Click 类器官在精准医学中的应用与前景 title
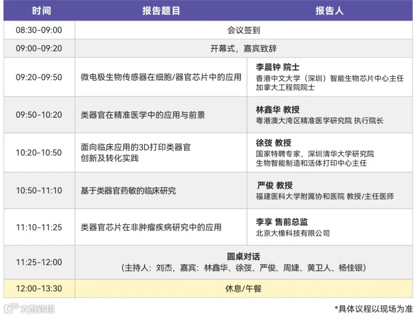Image resolution: width=415 pixels, height=317 pixels. click(x=143, y=115)
